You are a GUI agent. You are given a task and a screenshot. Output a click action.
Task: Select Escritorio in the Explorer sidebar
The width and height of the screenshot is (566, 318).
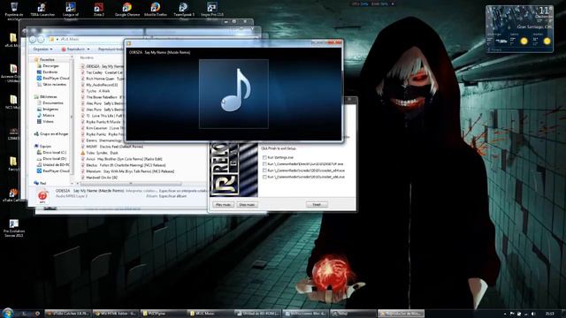(x=50, y=72)
